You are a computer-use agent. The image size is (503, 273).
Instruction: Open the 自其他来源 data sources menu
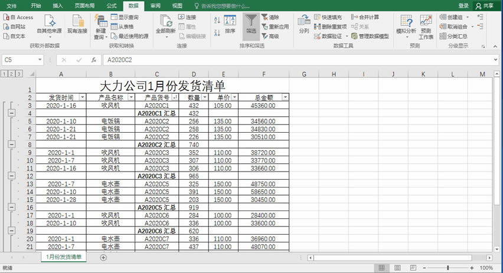click(50, 27)
